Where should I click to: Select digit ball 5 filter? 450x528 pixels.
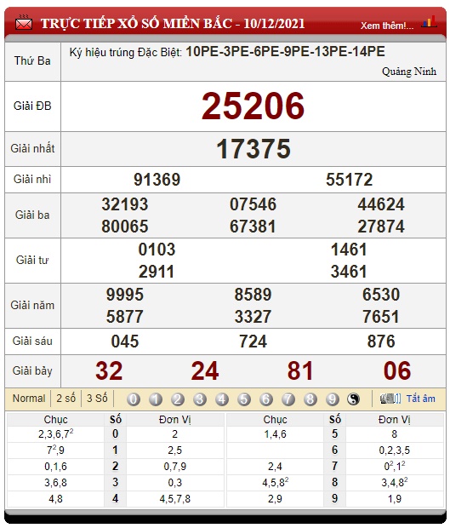coord(244,399)
